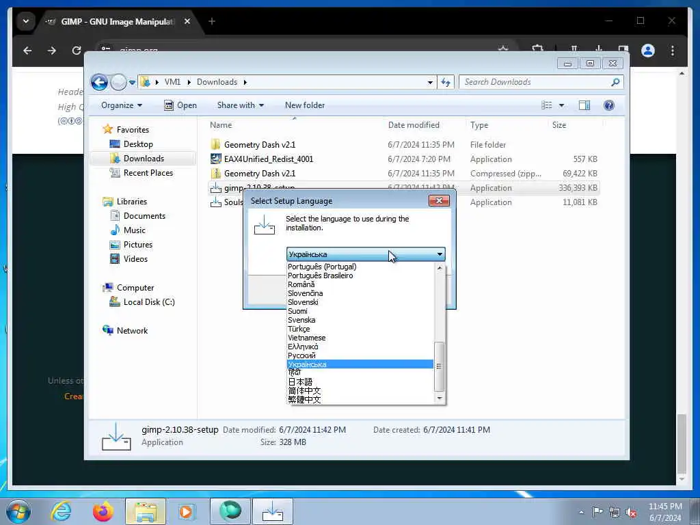Image resolution: width=700 pixels, height=525 pixels.
Task: Close the Select Setup Language dialog
Action: tap(439, 201)
